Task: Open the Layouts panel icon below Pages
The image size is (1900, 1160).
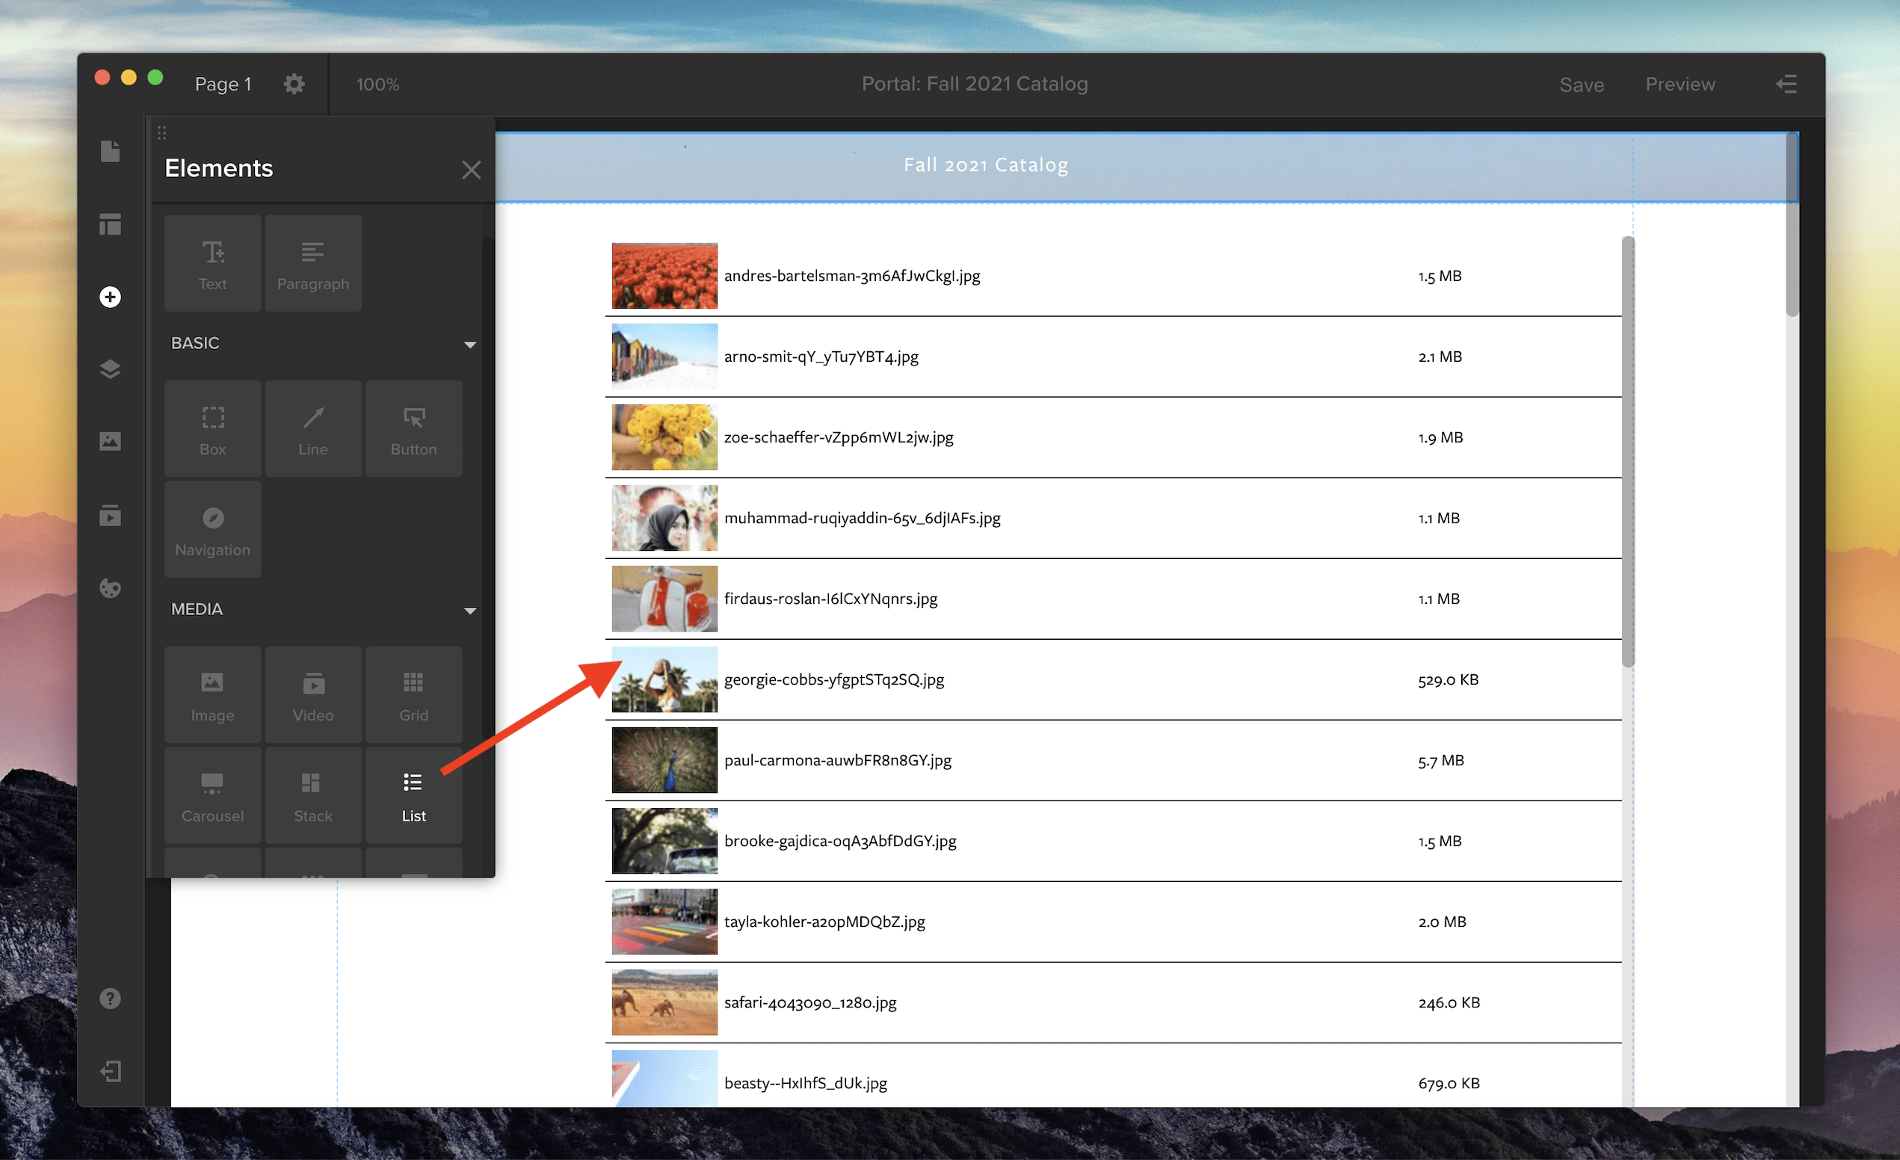Action: [x=111, y=224]
